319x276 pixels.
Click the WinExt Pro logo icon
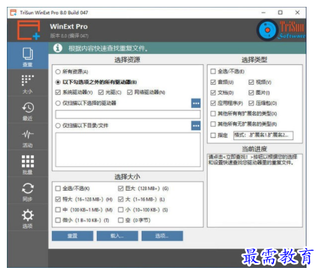tap(29, 30)
